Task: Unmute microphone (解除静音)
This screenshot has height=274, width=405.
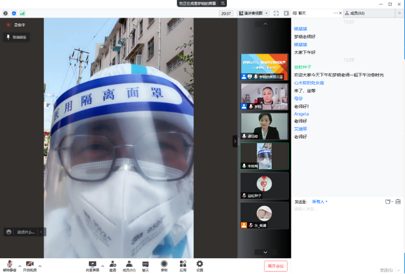Action: click(x=10, y=265)
